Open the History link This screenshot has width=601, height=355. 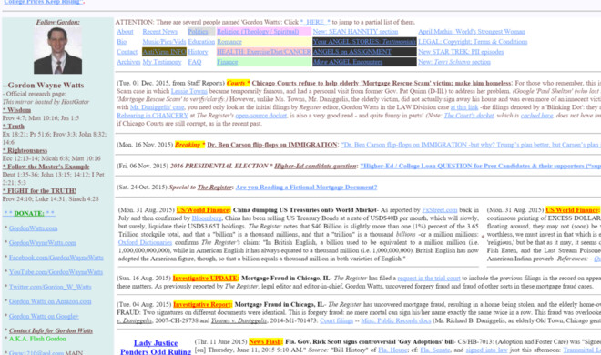(x=198, y=52)
